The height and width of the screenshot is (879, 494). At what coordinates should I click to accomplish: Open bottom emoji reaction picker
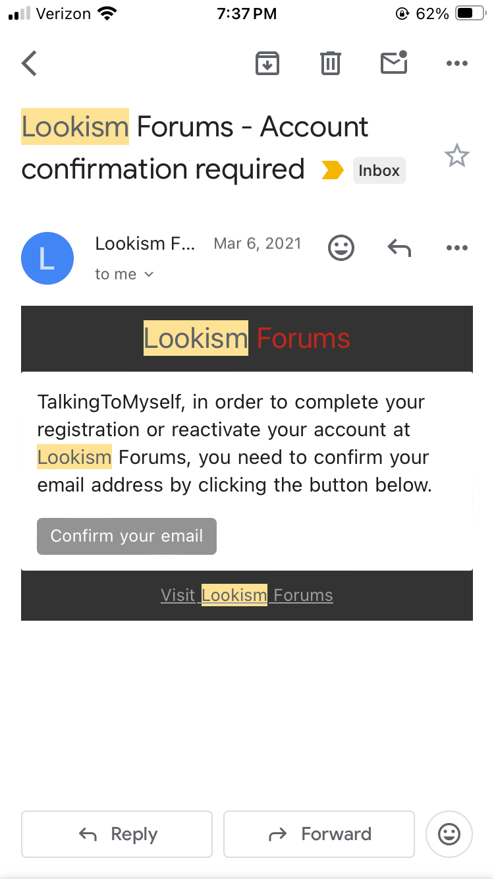tap(449, 834)
